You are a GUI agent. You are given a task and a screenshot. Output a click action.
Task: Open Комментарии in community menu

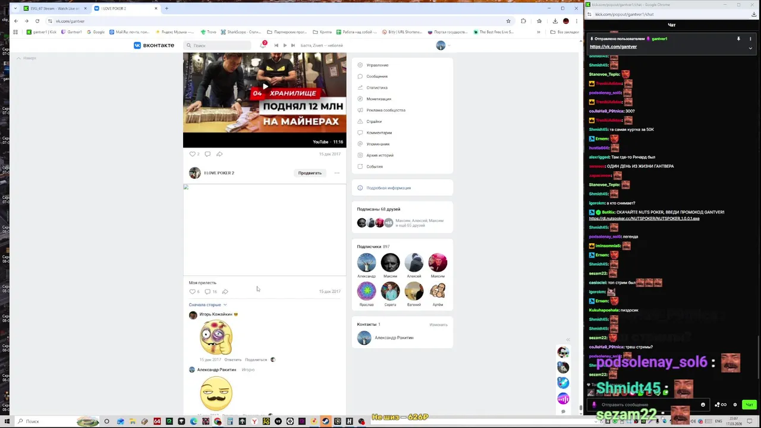pos(379,133)
